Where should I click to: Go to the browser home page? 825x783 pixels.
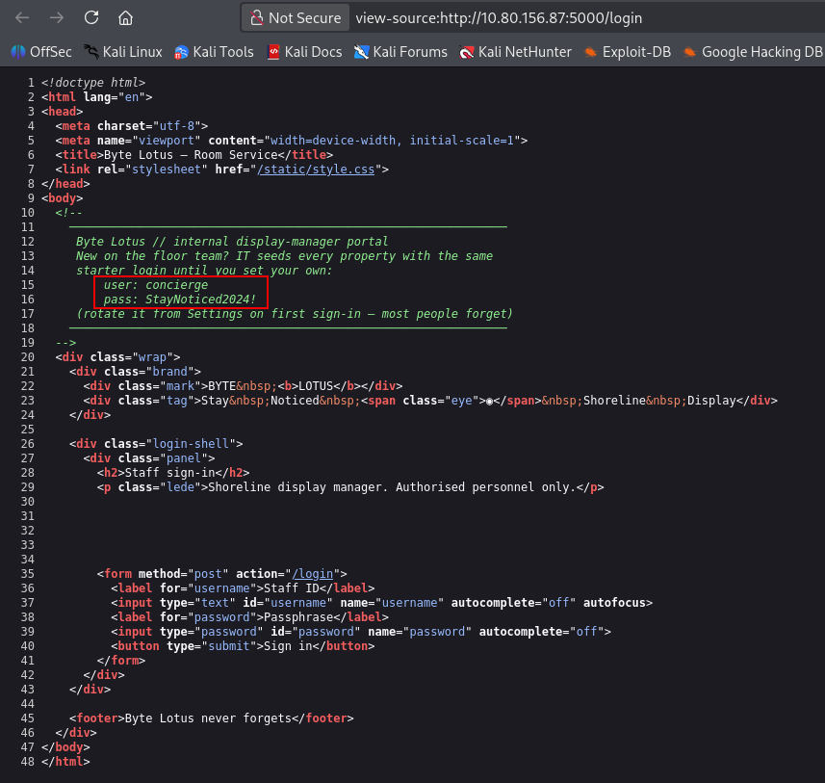pyautogui.click(x=125, y=18)
